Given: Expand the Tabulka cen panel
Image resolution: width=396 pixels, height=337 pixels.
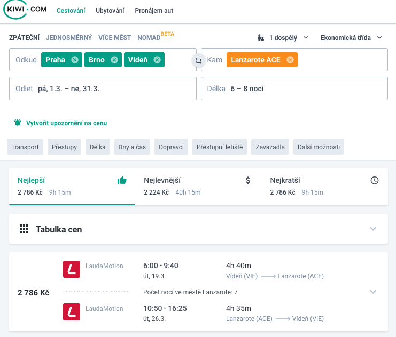Looking at the screenshot, I should (x=373, y=229).
